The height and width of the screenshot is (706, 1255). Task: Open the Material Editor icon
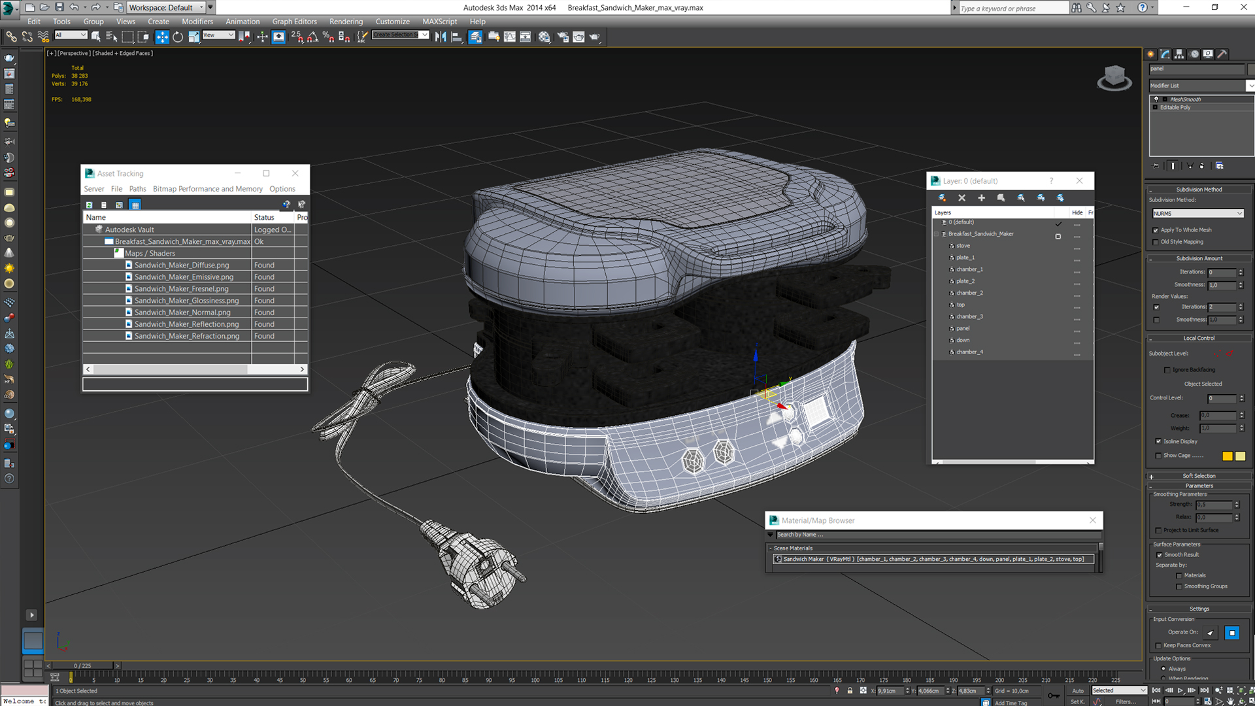pyautogui.click(x=544, y=37)
